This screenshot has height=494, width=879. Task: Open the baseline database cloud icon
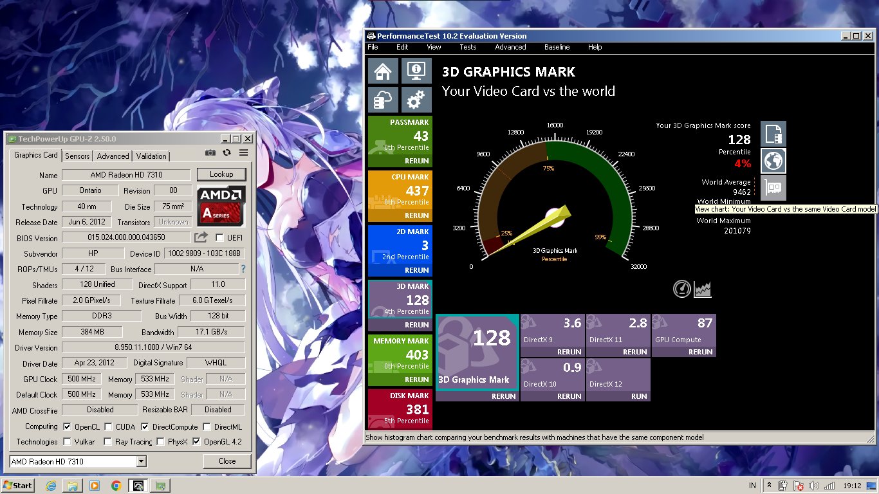(383, 100)
